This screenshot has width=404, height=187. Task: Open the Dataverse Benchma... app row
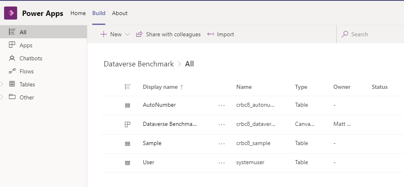point(170,124)
